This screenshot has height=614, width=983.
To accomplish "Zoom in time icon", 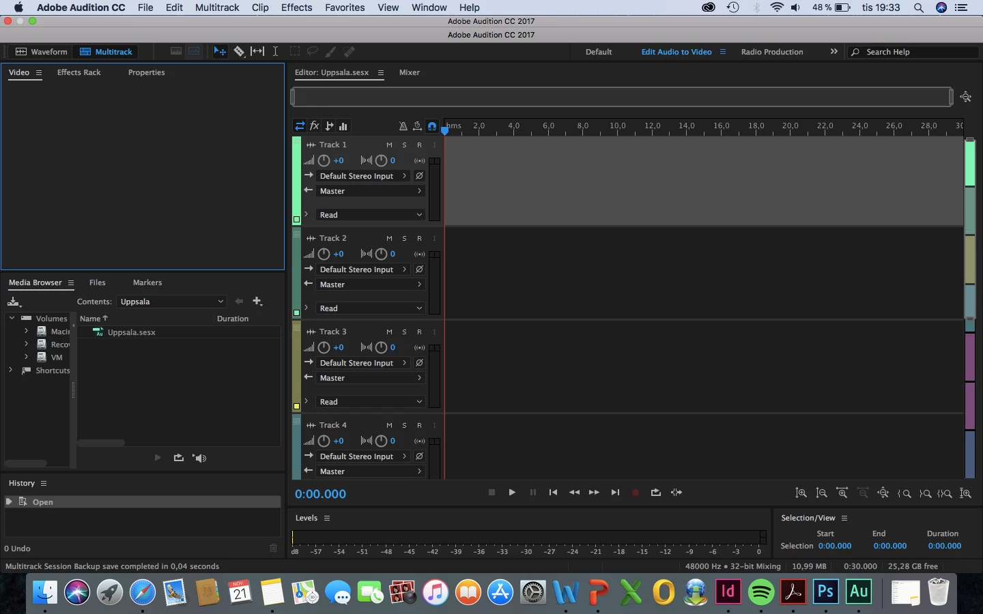I will (x=842, y=493).
